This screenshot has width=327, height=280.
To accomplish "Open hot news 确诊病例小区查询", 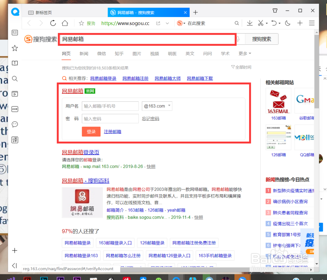I will pyautogui.click(x=290, y=201).
